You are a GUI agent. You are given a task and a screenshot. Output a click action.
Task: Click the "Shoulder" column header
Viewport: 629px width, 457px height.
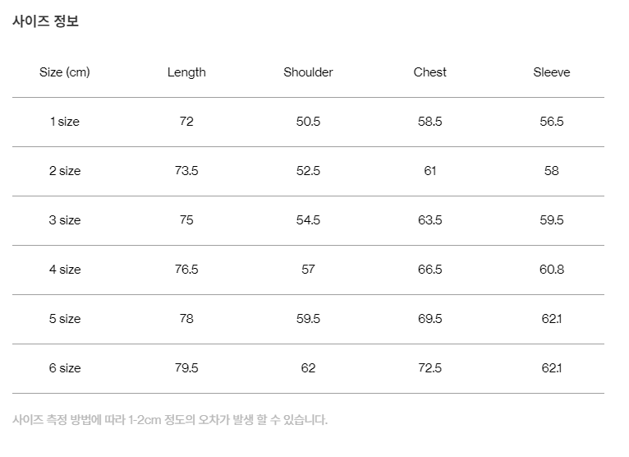pos(308,72)
